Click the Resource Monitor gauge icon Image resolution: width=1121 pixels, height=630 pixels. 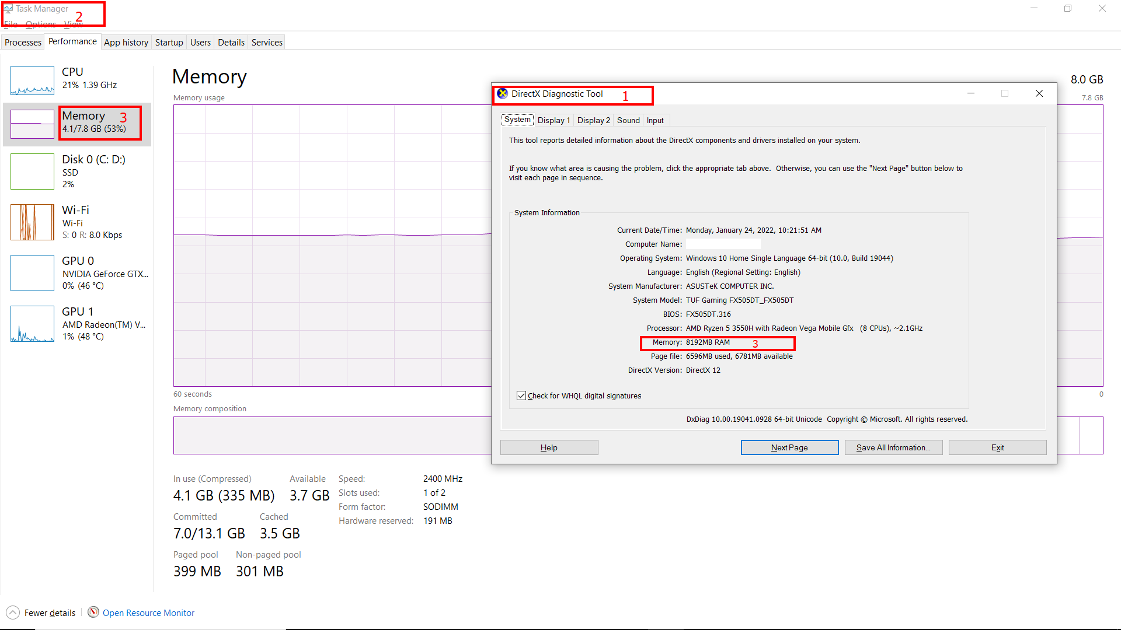pyautogui.click(x=93, y=612)
